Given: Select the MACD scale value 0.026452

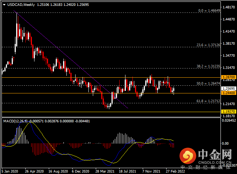Looking at the screenshot, I should tap(229, 121).
